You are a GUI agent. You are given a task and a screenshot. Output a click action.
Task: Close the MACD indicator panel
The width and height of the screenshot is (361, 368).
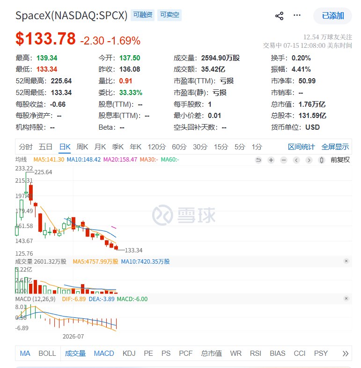point(346,299)
